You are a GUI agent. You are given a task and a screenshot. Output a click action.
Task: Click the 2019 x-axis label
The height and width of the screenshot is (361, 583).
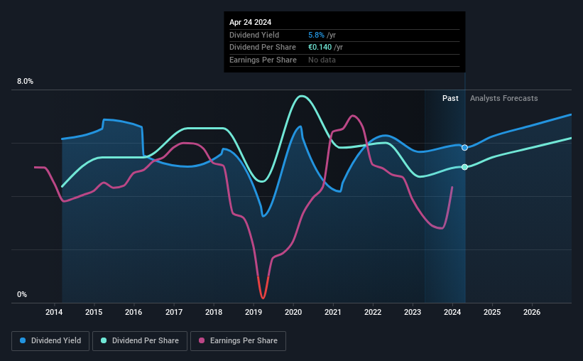pos(254,312)
